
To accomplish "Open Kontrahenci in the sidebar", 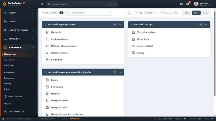I will pyautogui.click(x=9, y=73).
